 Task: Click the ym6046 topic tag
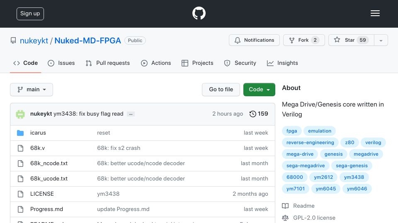[x=357, y=189]
